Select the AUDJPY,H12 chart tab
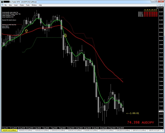Viewport: 165px width, 133px height. point(10,130)
